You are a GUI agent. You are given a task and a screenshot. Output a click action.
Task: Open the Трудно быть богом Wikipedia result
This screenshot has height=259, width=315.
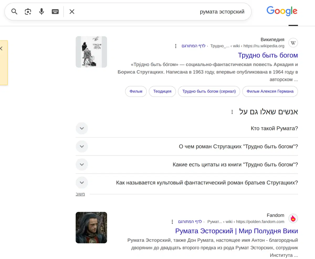(268, 55)
